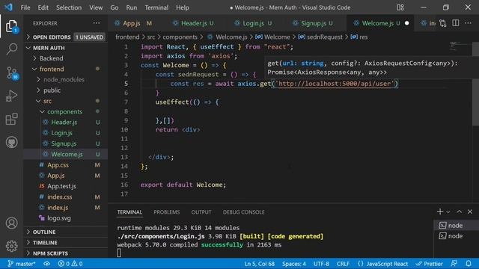Click Ln 5, Col 68 cursor position
Screen dimensions: 479x269
[x=260, y=264]
